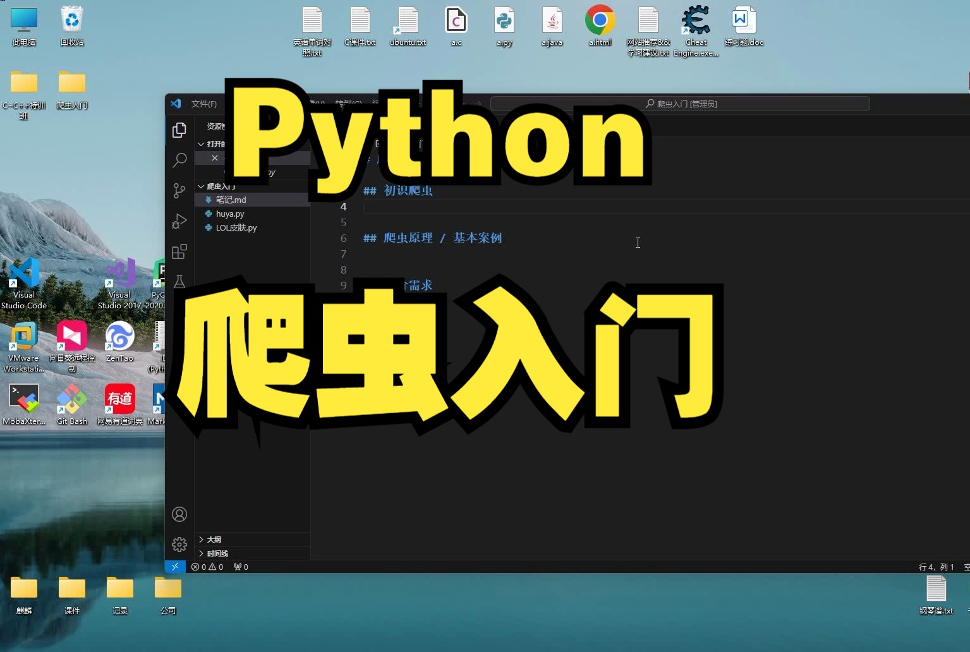Select Visual Studio Code desktop shortcut
Screen dimensions: 970x652
click(x=24, y=284)
